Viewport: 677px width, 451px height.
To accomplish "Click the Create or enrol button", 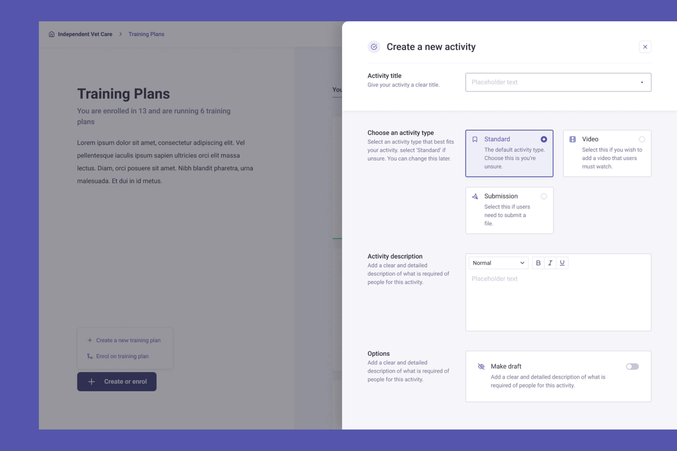I will (x=117, y=381).
